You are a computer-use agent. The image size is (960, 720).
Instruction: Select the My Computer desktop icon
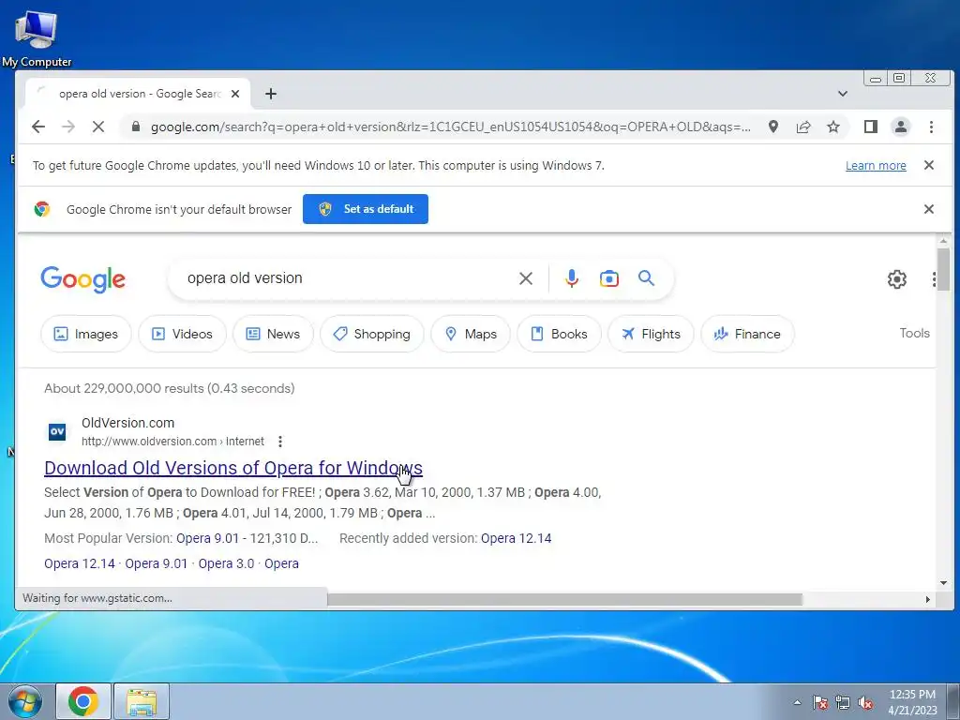37,37
